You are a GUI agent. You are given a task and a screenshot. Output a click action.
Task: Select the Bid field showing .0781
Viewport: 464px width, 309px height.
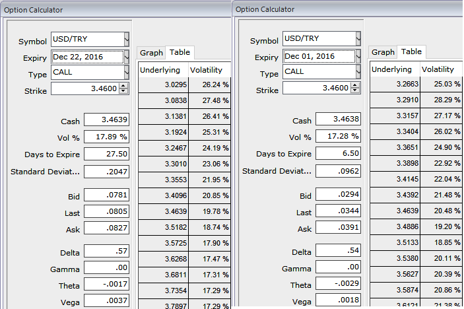pos(106,196)
